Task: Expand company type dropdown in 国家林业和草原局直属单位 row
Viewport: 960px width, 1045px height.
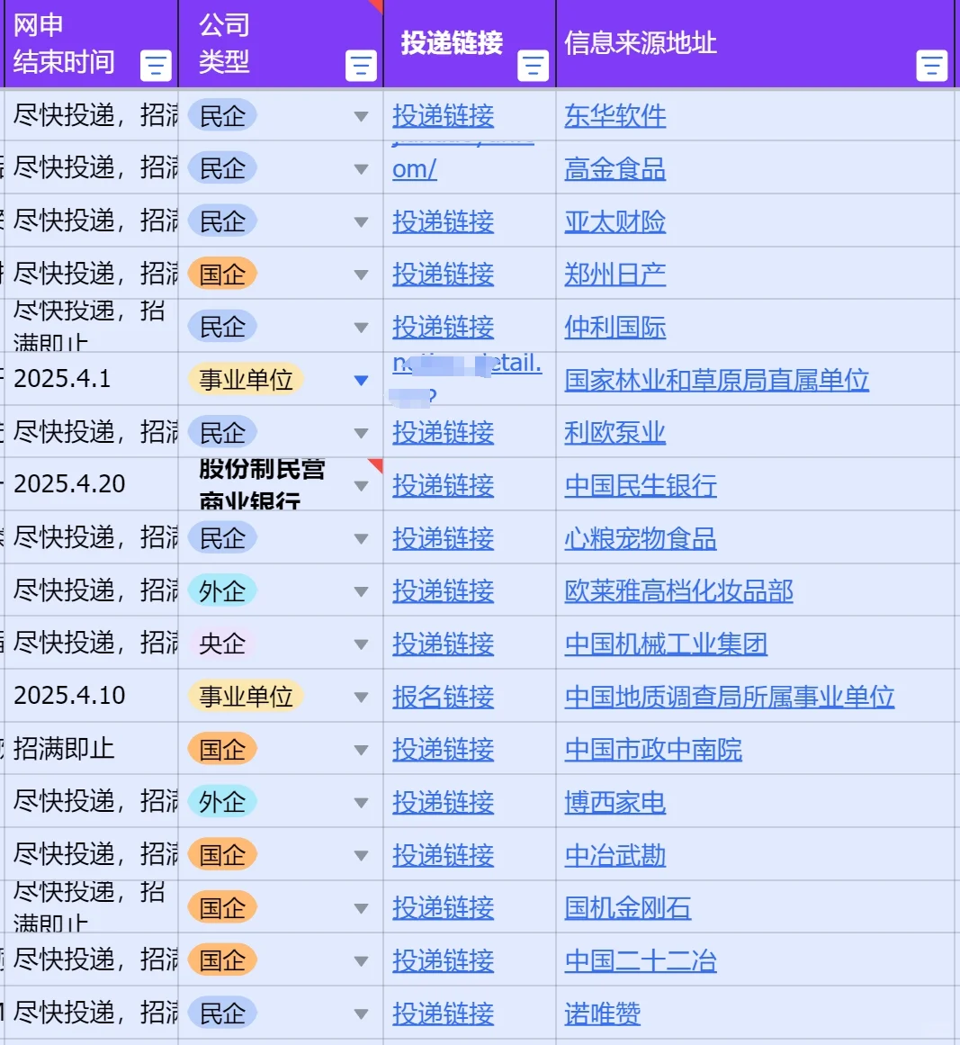Action: [361, 380]
